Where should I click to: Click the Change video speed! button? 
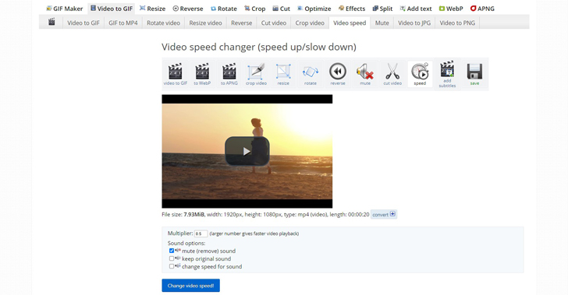tap(190, 286)
